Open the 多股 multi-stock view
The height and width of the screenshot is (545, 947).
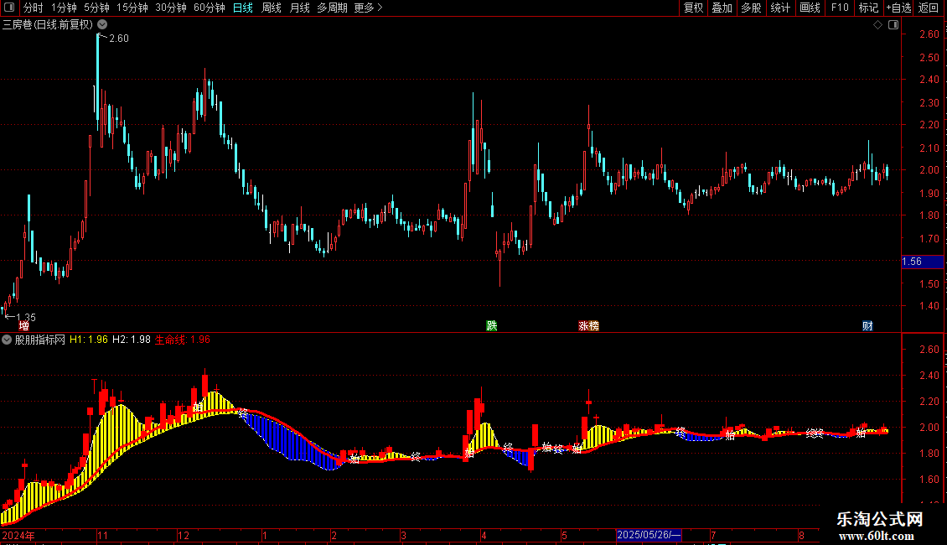point(751,8)
